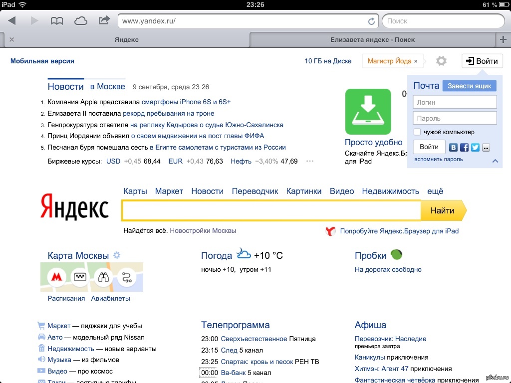Image resolution: width=511 pixels, height=383 pixels.
Task: Close the Яндекс tab with X
Action: 12,39
